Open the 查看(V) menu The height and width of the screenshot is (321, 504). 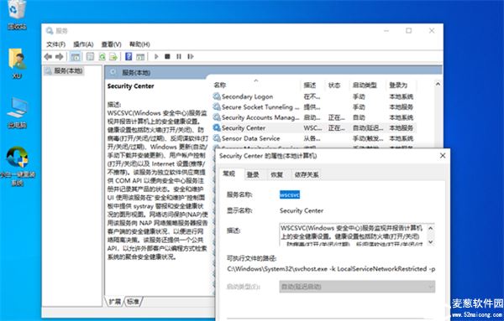(x=111, y=44)
